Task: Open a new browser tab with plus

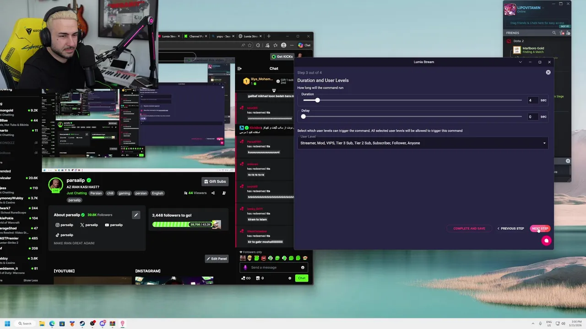Action: tap(269, 36)
